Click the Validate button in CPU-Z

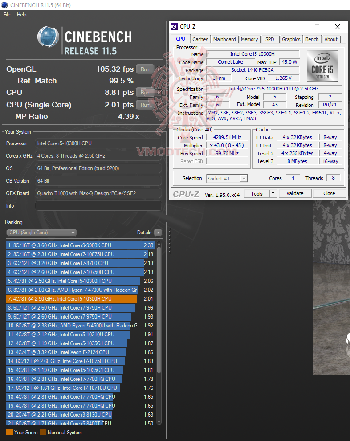(295, 193)
